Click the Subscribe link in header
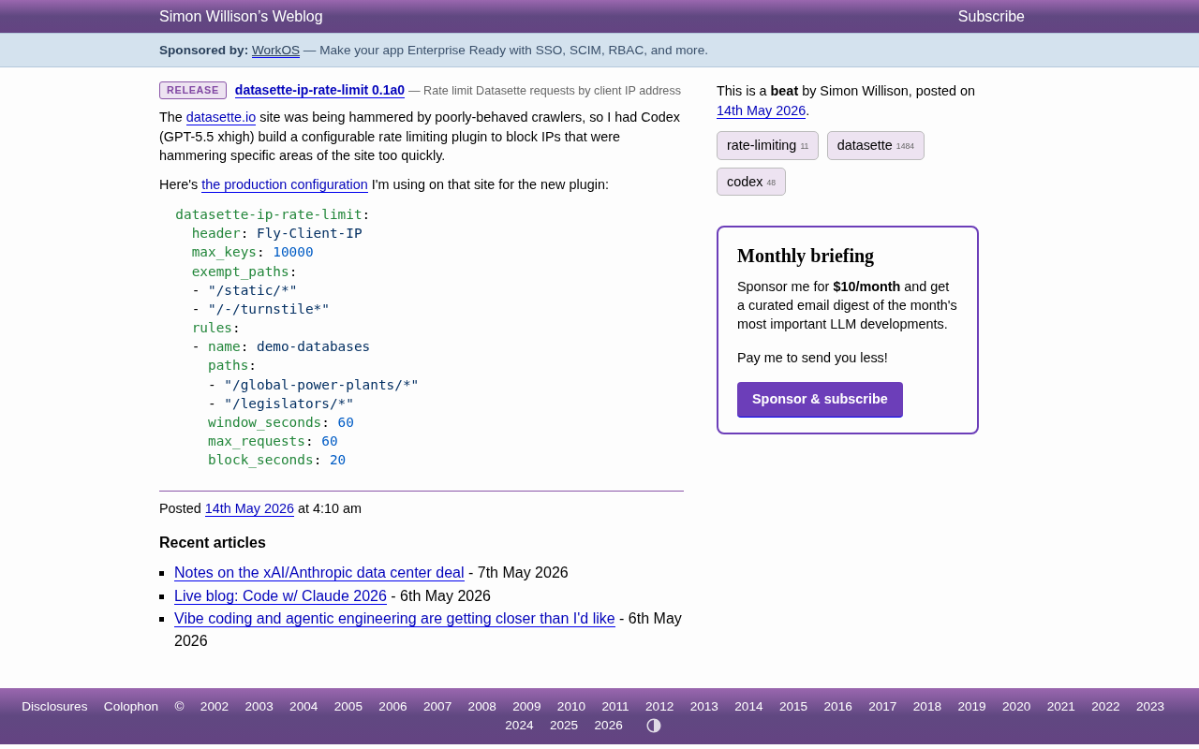The height and width of the screenshot is (749, 1199). 991,16
